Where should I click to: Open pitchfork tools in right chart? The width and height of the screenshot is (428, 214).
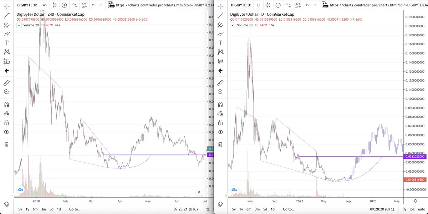(x=220, y=25)
